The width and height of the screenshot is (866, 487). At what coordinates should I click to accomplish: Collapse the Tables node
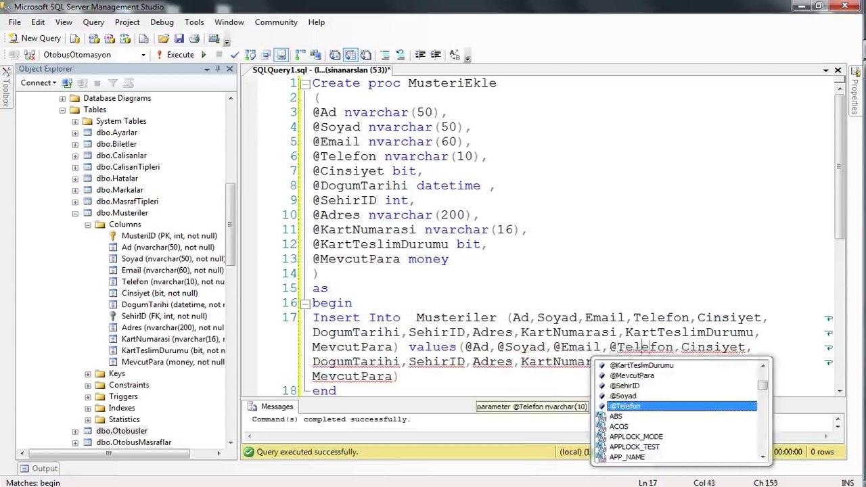click(62, 110)
